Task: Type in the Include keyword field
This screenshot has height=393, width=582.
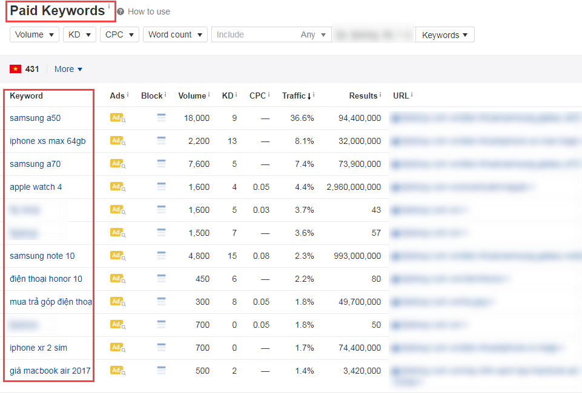Action: [254, 35]
